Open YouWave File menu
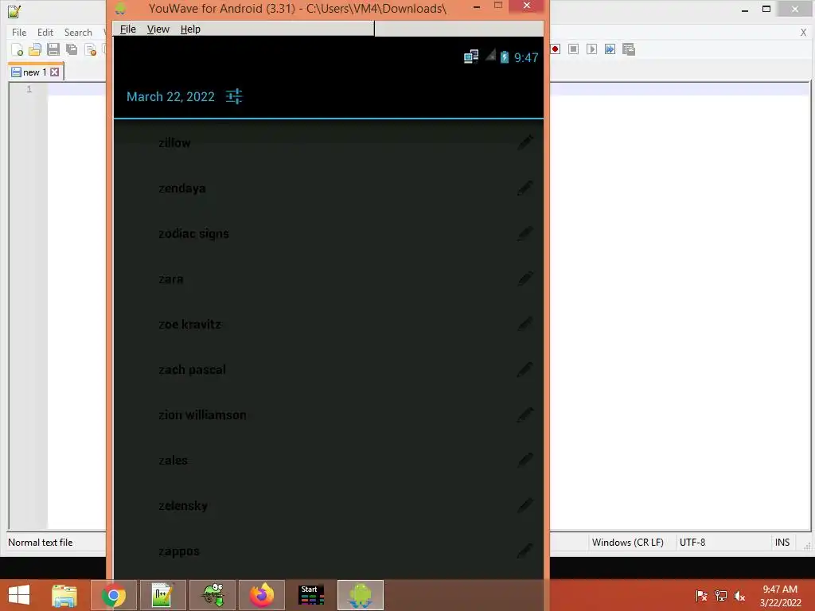The width and height of the screenshot is (815, 611). click(x=128, y=29)
